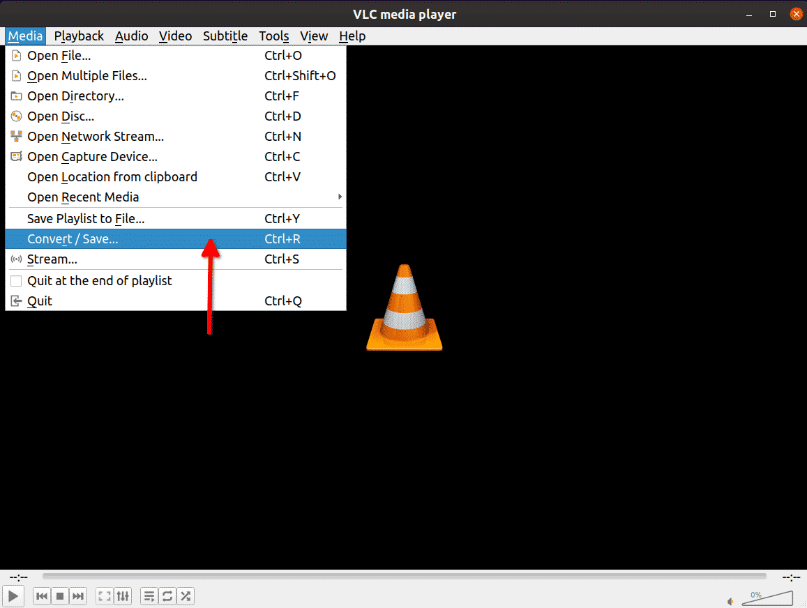
Task: Expand the Open Recent Media submenu
Action: (x=176, y=197)
